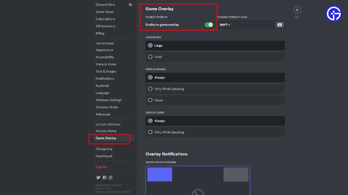The width and height of the screenshot is (348, 195).
Task: Close settings with the X button
Action: [x=297, y=10]
